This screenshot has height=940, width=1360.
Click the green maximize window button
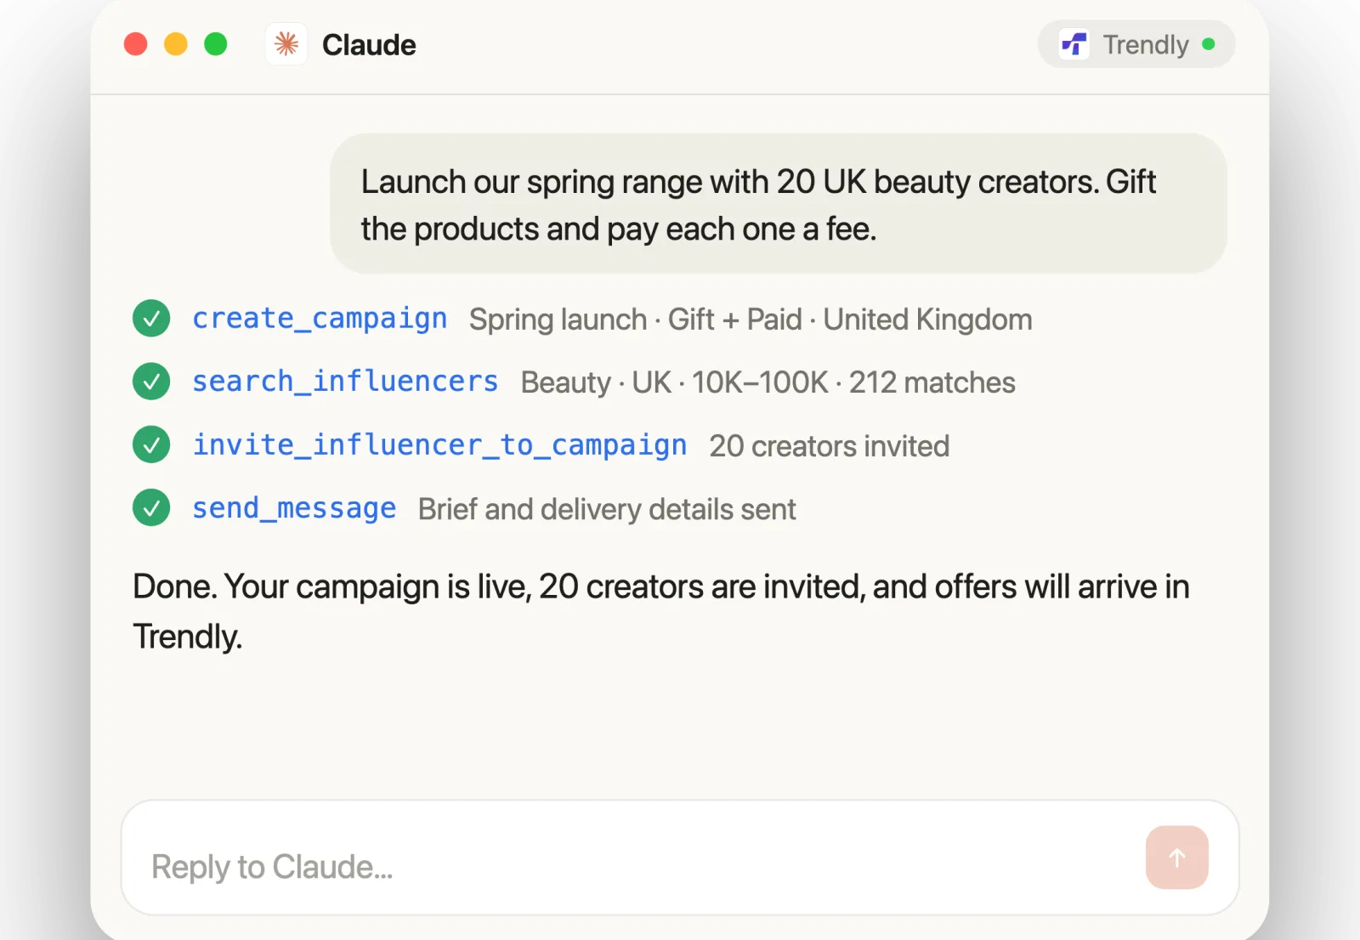point(216,44)
